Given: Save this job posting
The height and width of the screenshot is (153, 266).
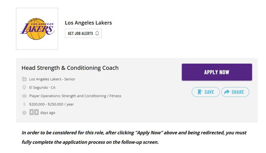Looking at the screenshot, I should coord(205,92).
